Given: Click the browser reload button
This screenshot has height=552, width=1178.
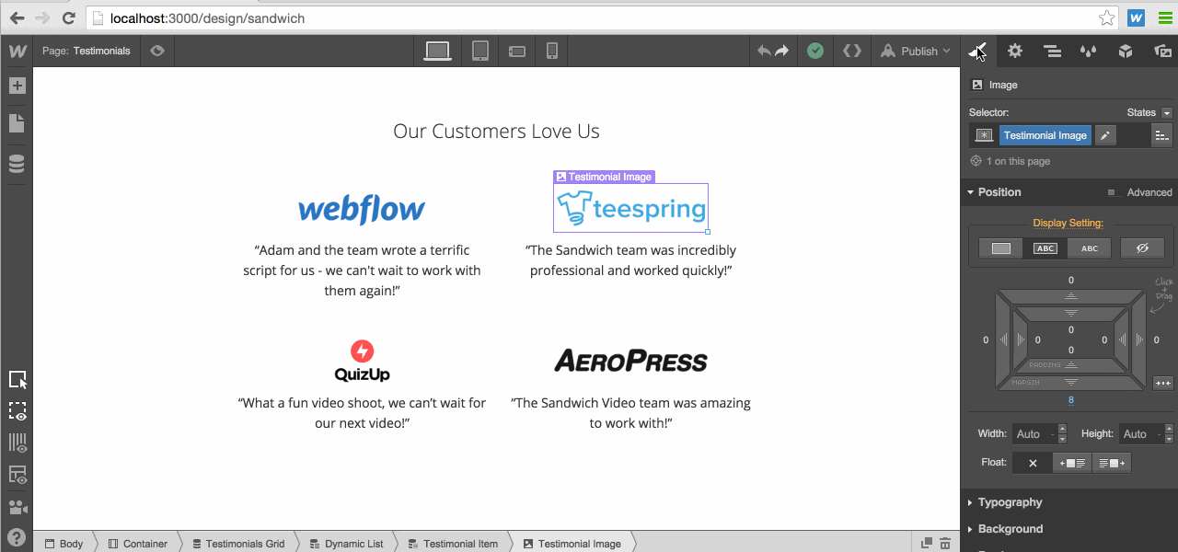Looking at the screenshot, I should click(x=68, y=17).
